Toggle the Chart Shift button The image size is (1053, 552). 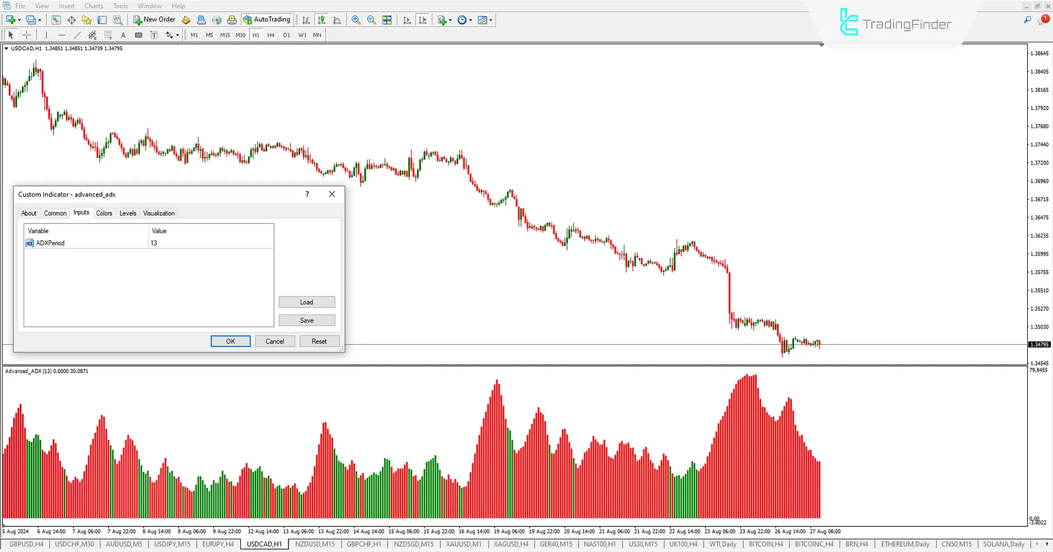tap(422, 20)
